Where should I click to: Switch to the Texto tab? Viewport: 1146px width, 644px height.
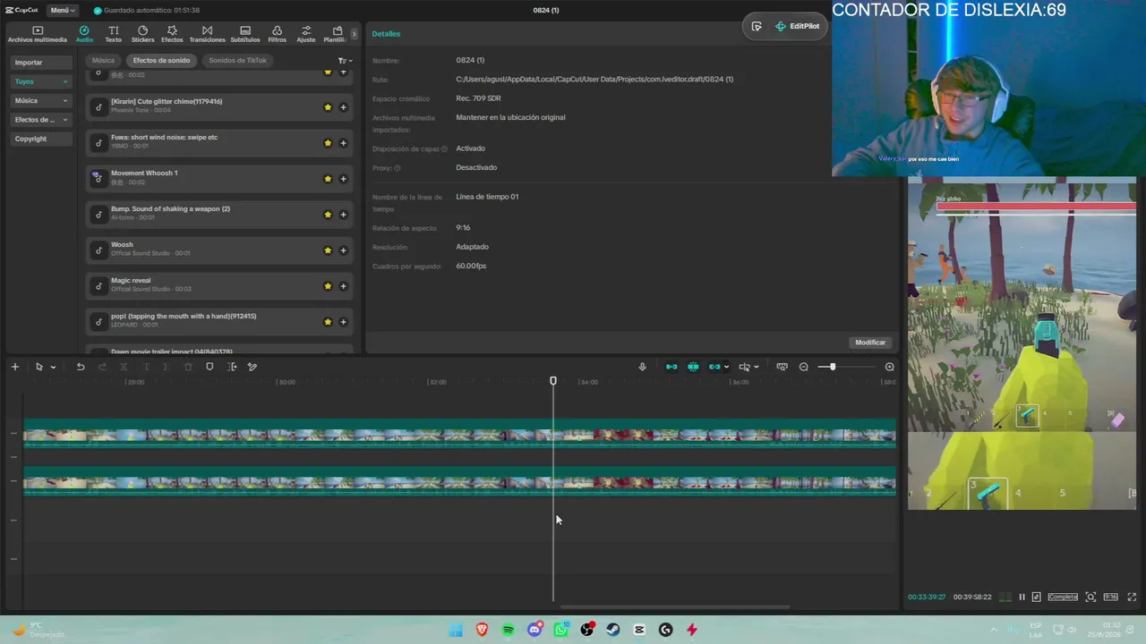(x=113, y=34)
